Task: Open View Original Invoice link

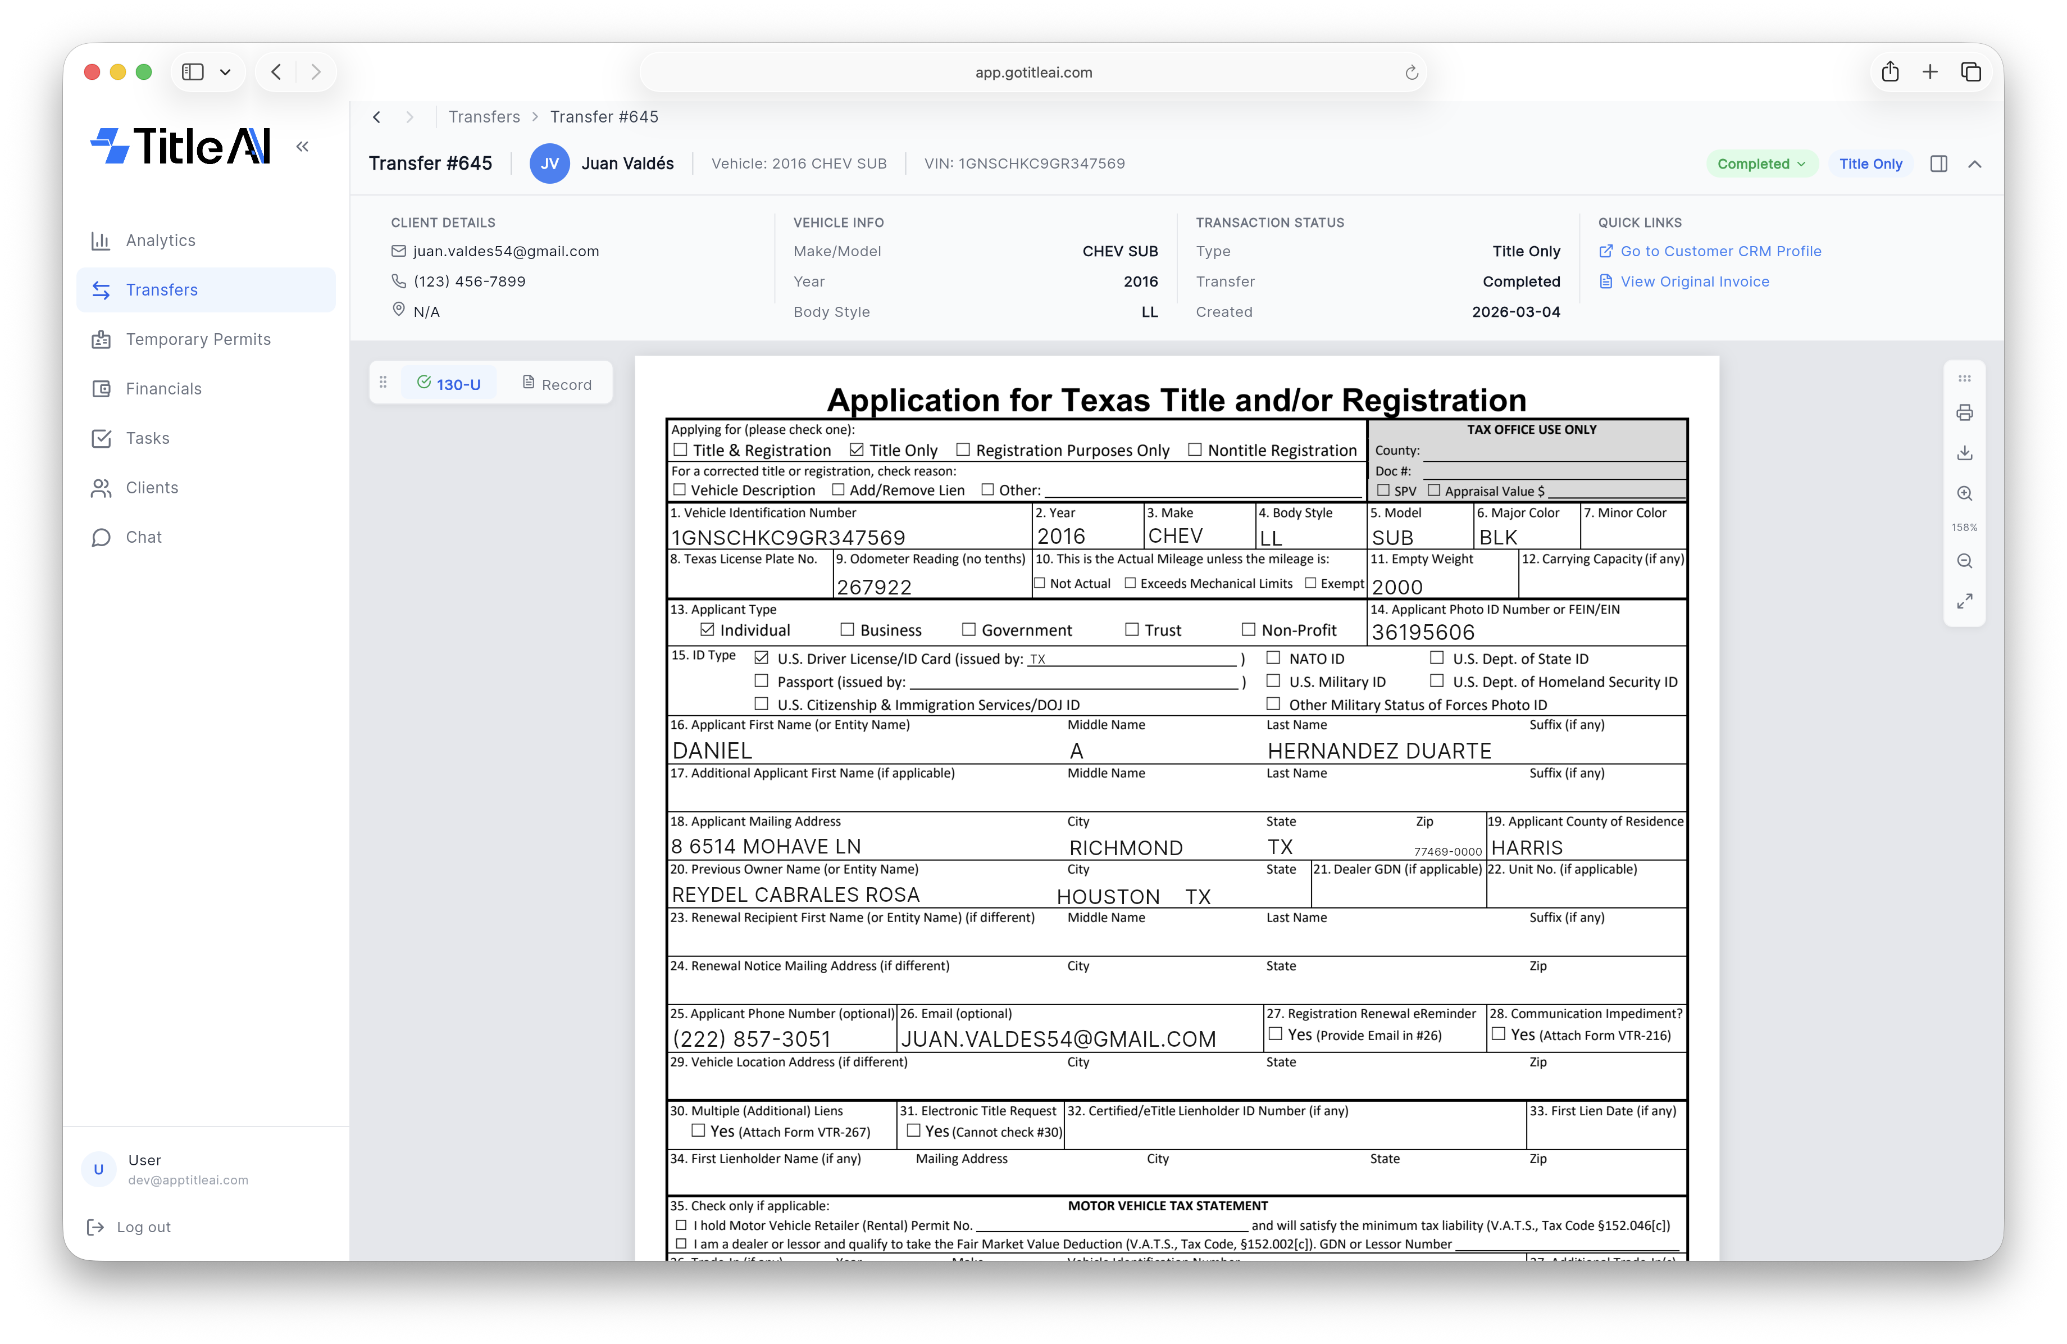Action: click(x=1693, y=281)
